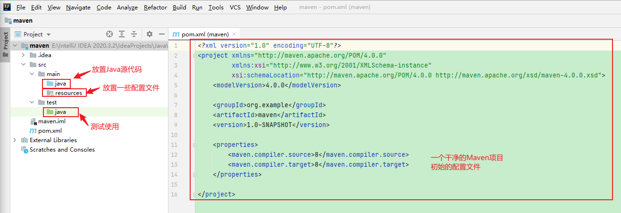Open the Window menu
621x213 pixels.
(257, 8)
